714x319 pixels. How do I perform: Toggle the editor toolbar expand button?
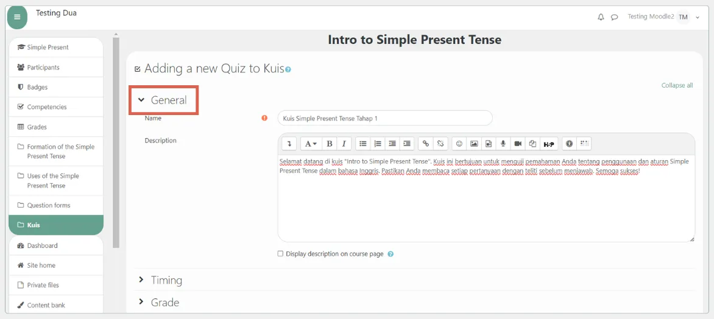[x=289, y=144]
